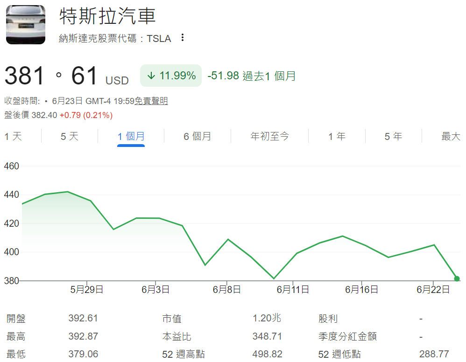
Task: Click the Tesla car thumbnail image
Action: point(26,25)
